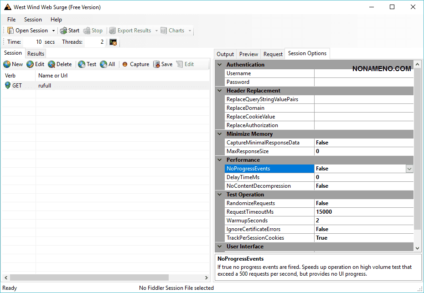
Task: Collapse the Header Replacement section
Action: click(x=220, y=91)
